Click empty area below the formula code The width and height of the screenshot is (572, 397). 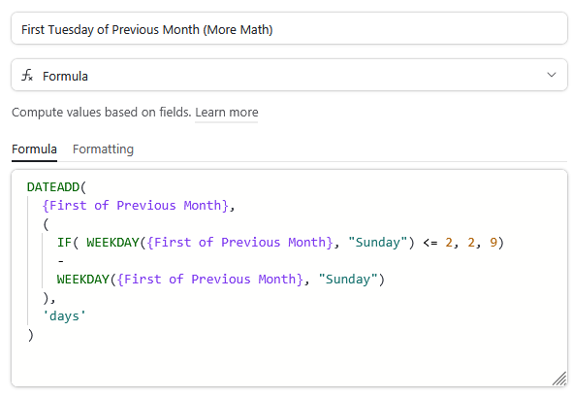[x=289, y=363]
